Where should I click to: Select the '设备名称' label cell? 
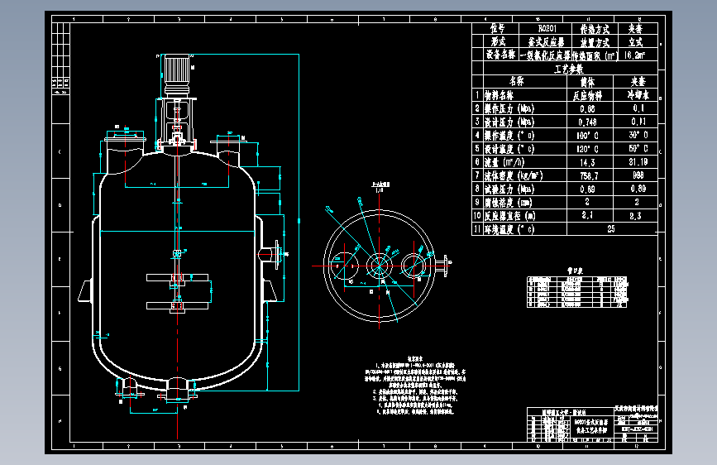(500, 55)
